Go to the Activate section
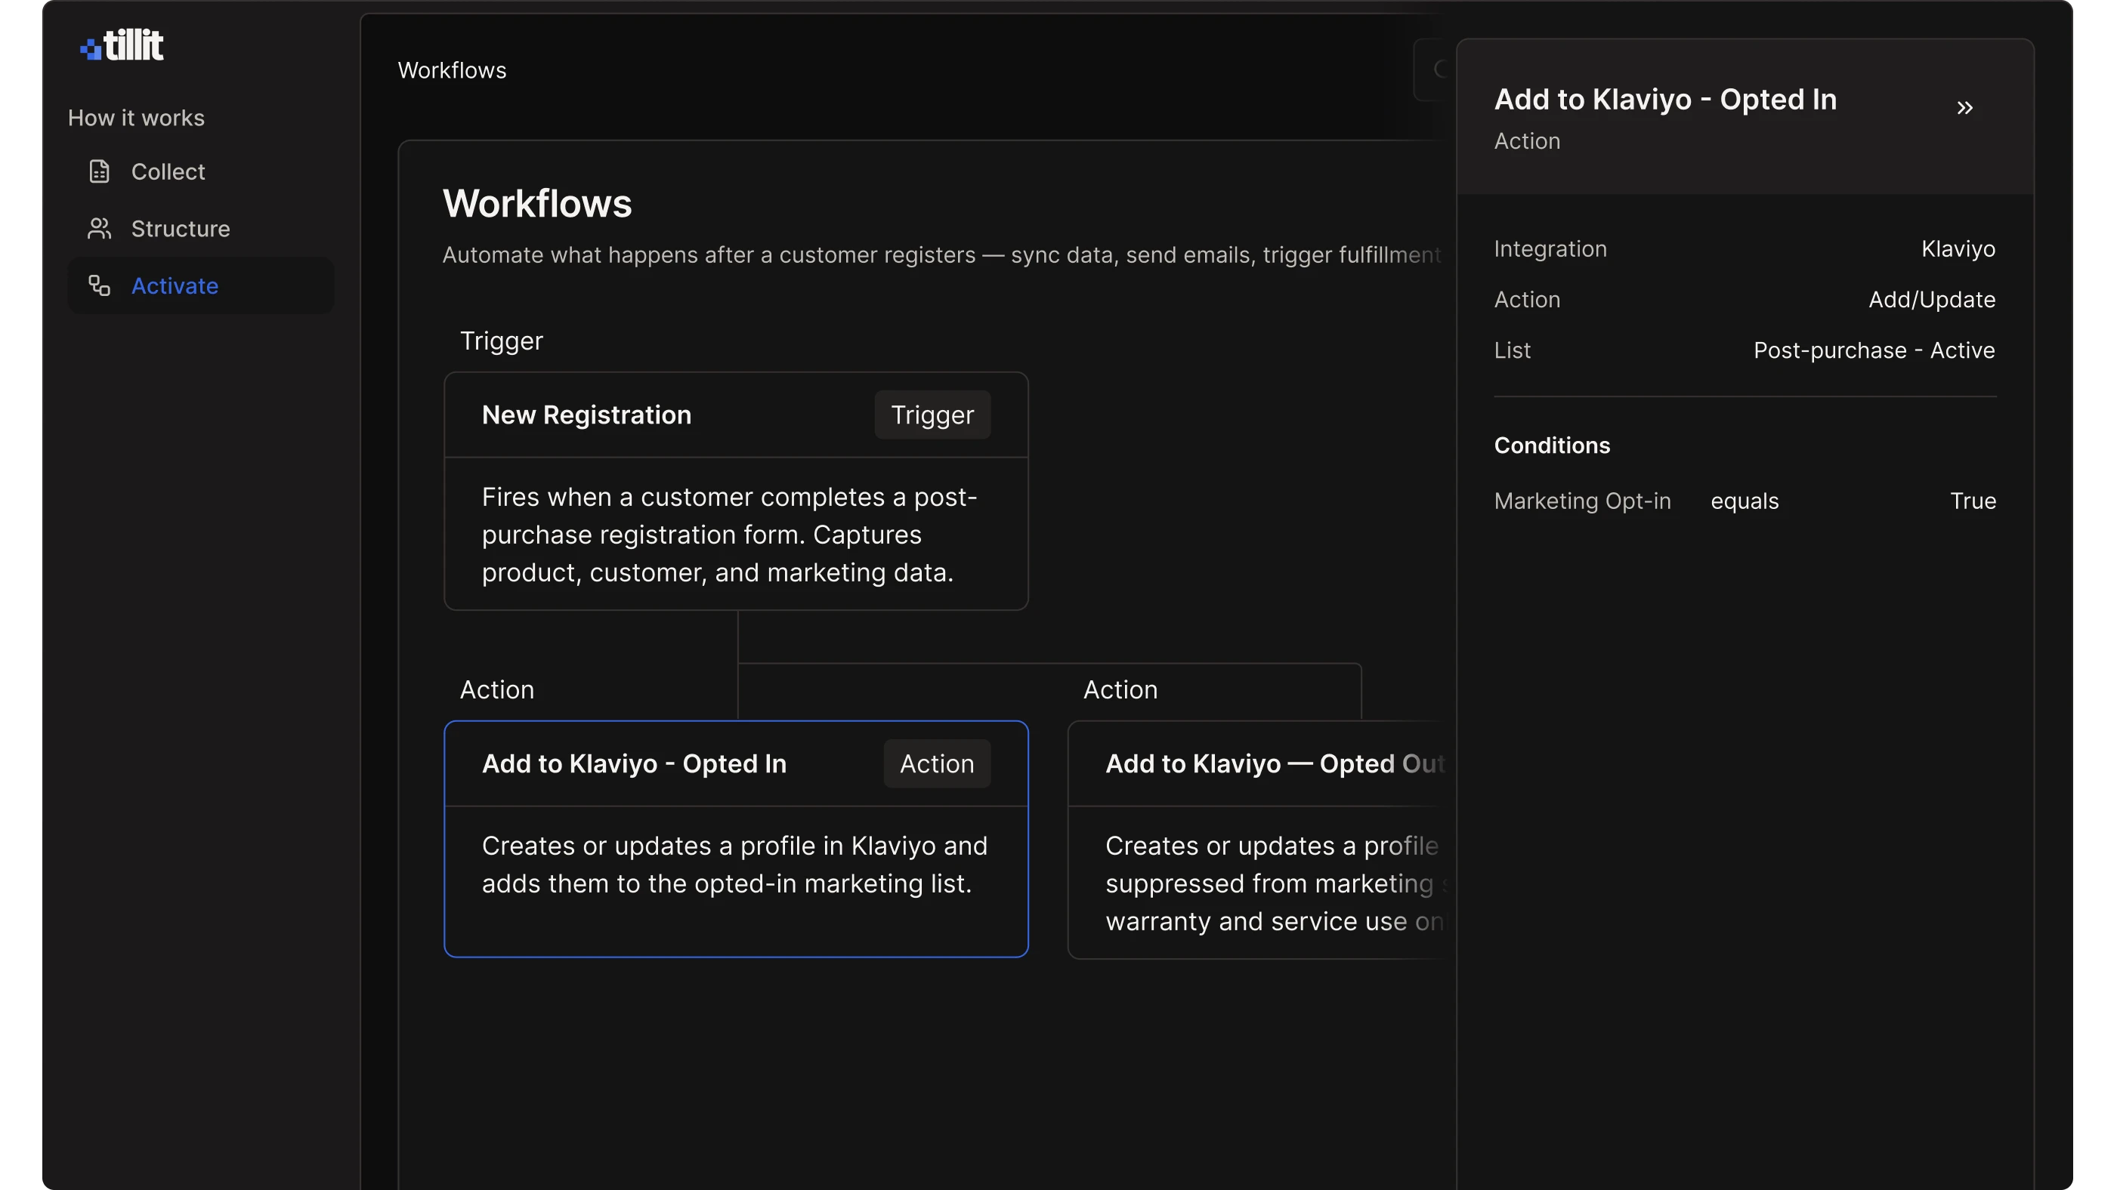 click(175, 286)
